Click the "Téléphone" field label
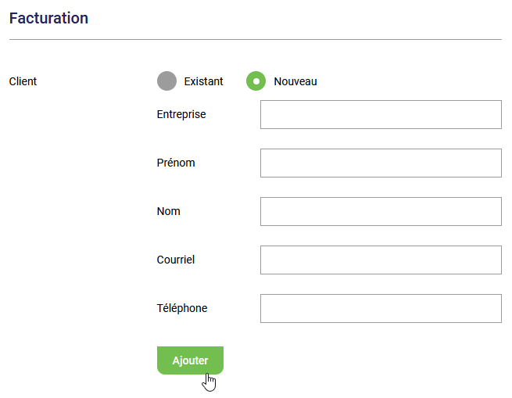512x398 pixels. [x=182, y=308]
